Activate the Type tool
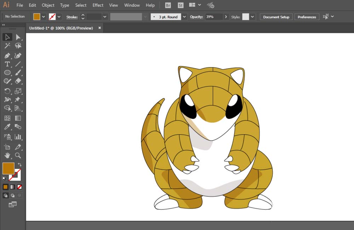The height and width of the screenshot is (230, 354). coord(7,64)
